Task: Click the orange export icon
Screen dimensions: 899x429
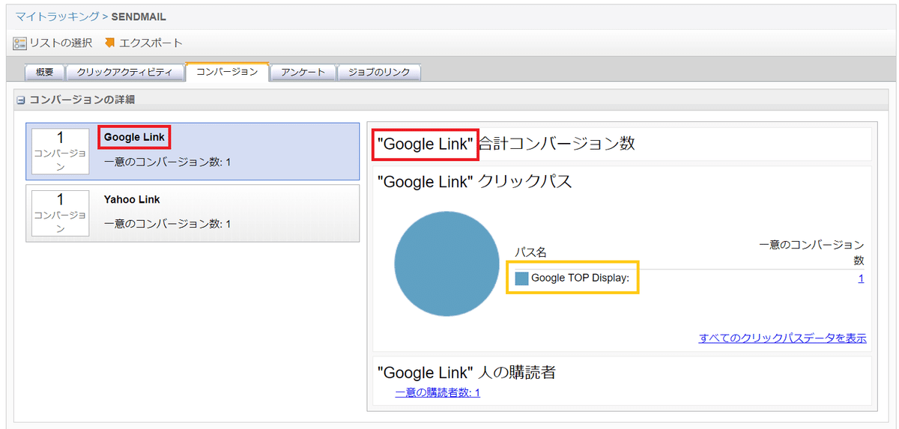Action: tap(110, 43)
